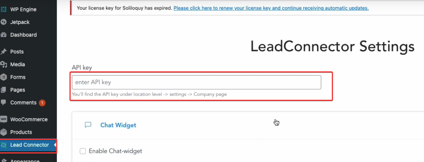Viewport: 424px width, 162px height.
Task: Open the Appearance menu item
Action: pos(25,160)
